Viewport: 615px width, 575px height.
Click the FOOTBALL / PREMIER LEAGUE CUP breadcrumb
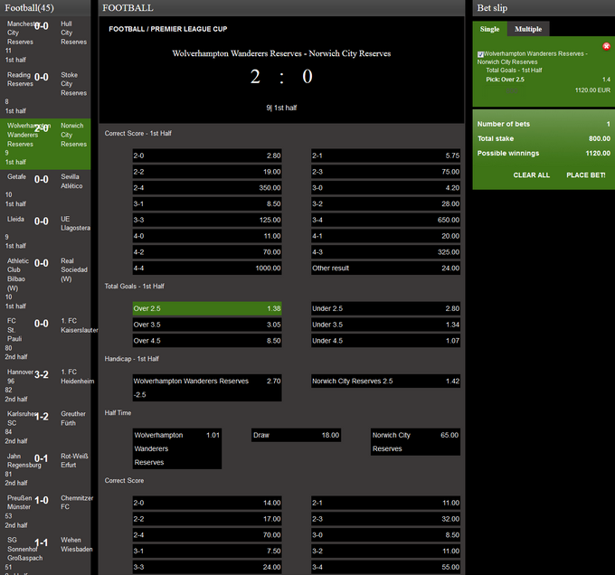click(168, 29)
